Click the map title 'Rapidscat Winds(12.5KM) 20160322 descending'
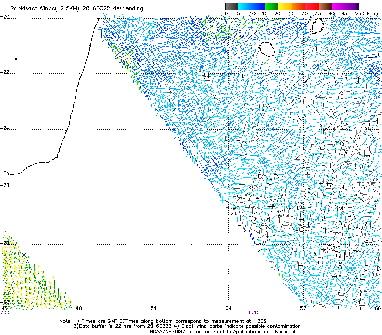The width and height of the screenshot is (382, 335). click(x=77, y=9)
